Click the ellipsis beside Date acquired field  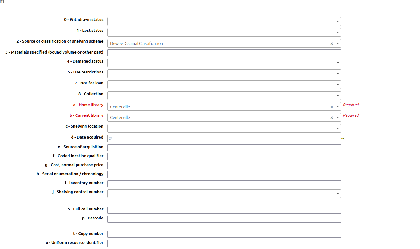tap(343, 138)
